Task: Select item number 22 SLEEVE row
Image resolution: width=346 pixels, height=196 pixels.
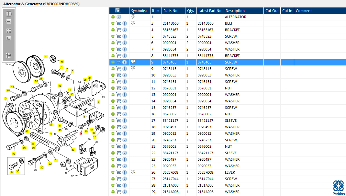Action: (x=153, y=153)
